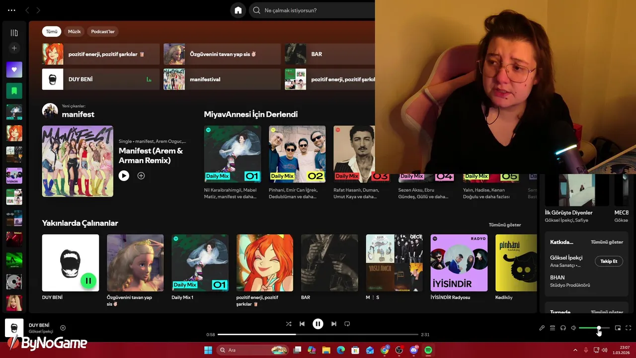The width and height of the screenshot is (636, 358).
Task: Open Göksel İpekçi artist name in credits
Action: [x=566, y=258]
